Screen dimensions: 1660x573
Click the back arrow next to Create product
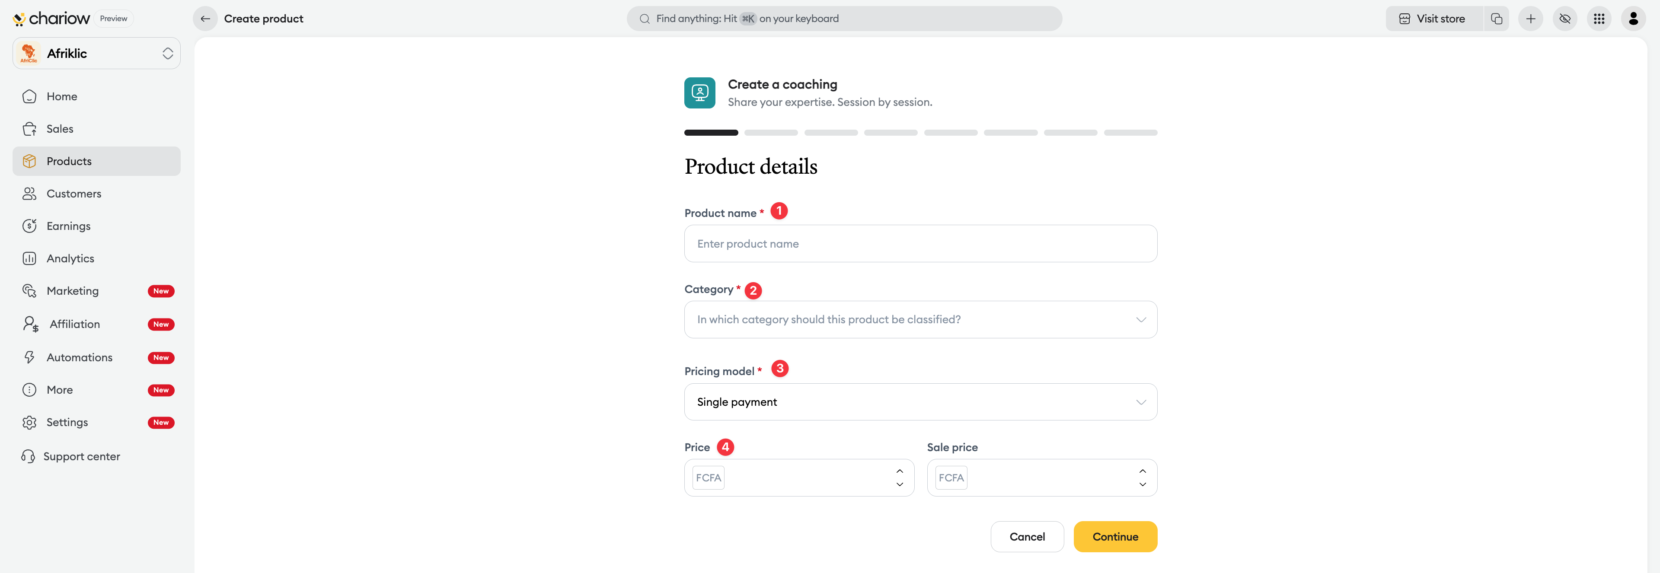205,19
